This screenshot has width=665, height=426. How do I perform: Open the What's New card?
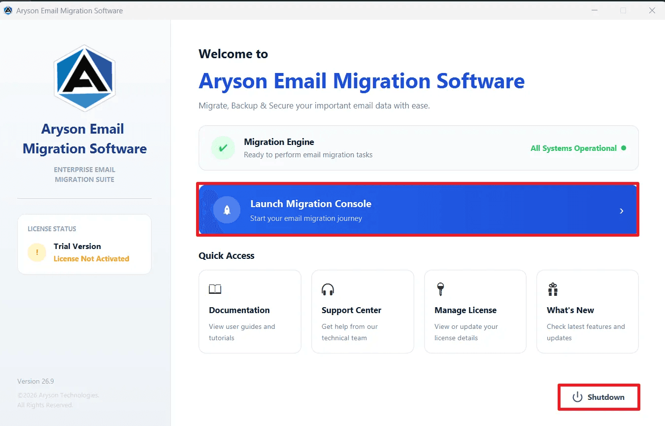[588, 312]
